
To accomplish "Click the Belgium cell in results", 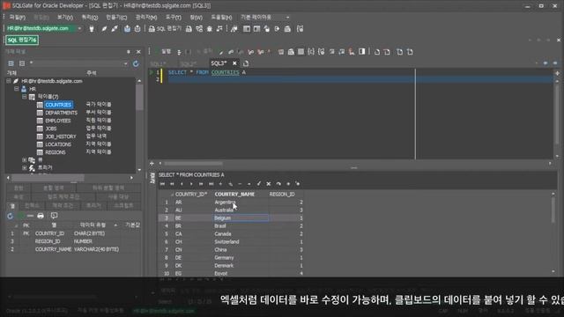I will [x=241, y=217].
